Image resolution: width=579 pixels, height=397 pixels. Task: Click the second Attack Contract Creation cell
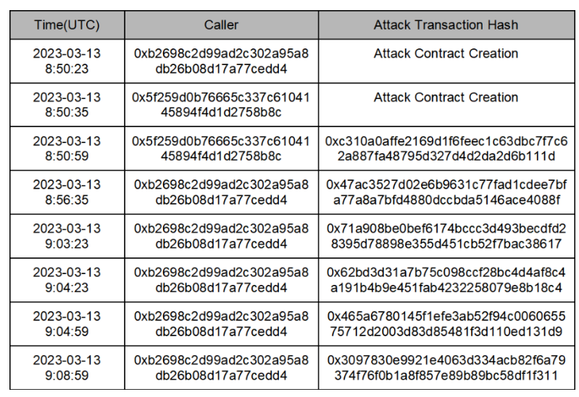(446, 105)
